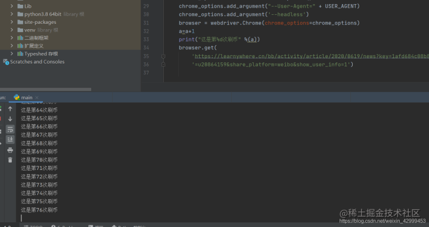The width and height of the screenshot is (429, 227).
Task: Click console line 这是第72次刷币
Action: tap(39, 176)
